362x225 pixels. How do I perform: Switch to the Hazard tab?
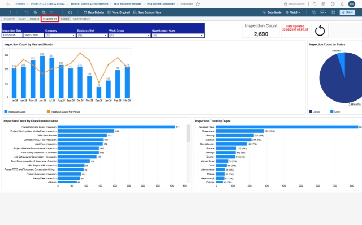34,19
